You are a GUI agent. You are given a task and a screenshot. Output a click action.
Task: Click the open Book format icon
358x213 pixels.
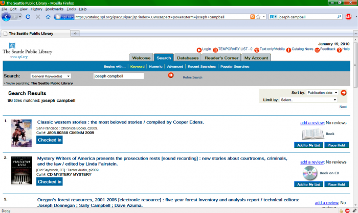coord(313,134)
